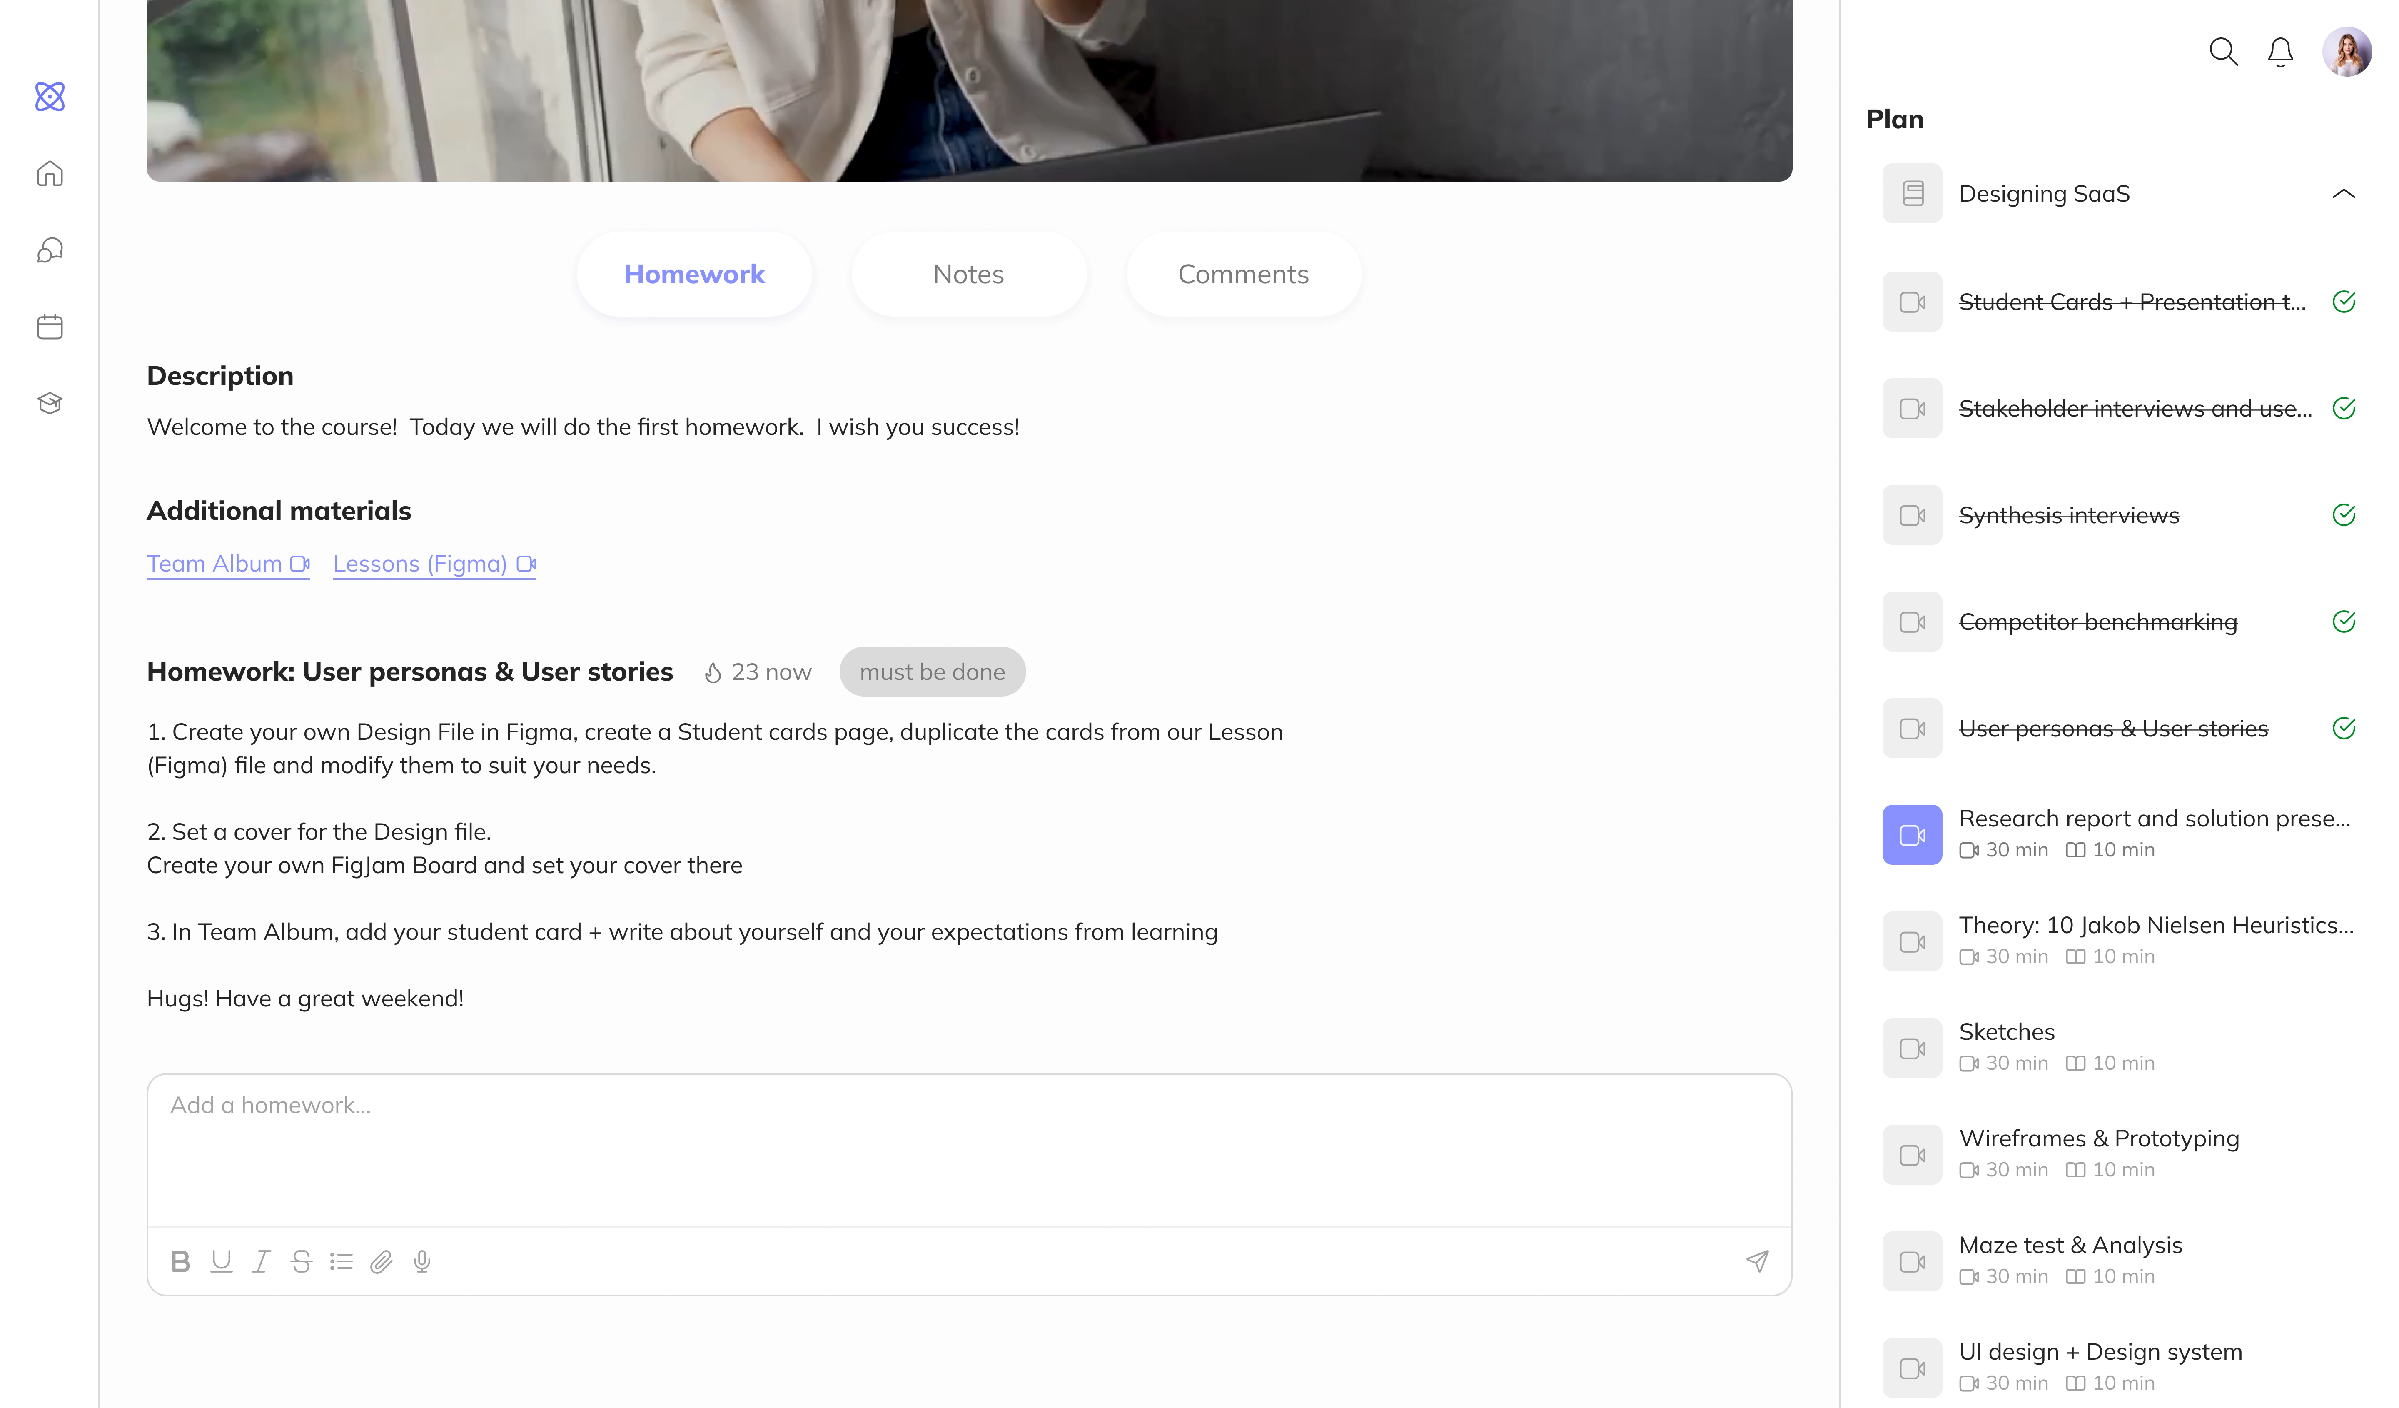The height and width of the screenshot is (1408, 2399).
Task: Open notifications bell icon
Action: (x=2280, y=51)
